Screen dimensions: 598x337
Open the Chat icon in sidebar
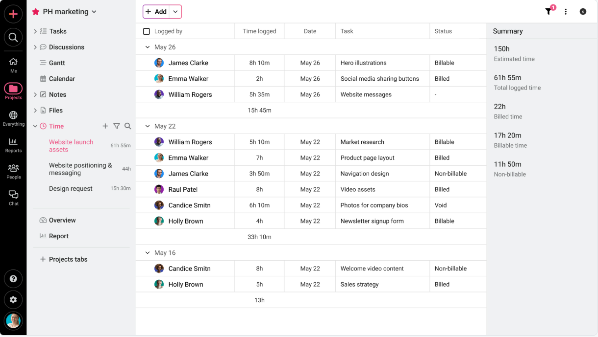click(13, 198)
